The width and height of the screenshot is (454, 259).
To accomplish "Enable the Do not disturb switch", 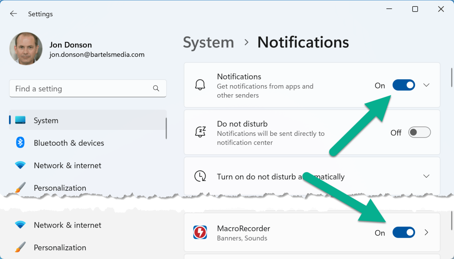I will click(x=419, y=133).
